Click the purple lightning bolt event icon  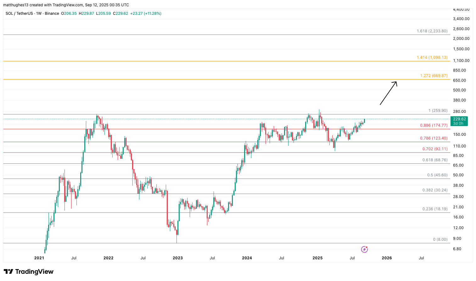tap(364, 250)
